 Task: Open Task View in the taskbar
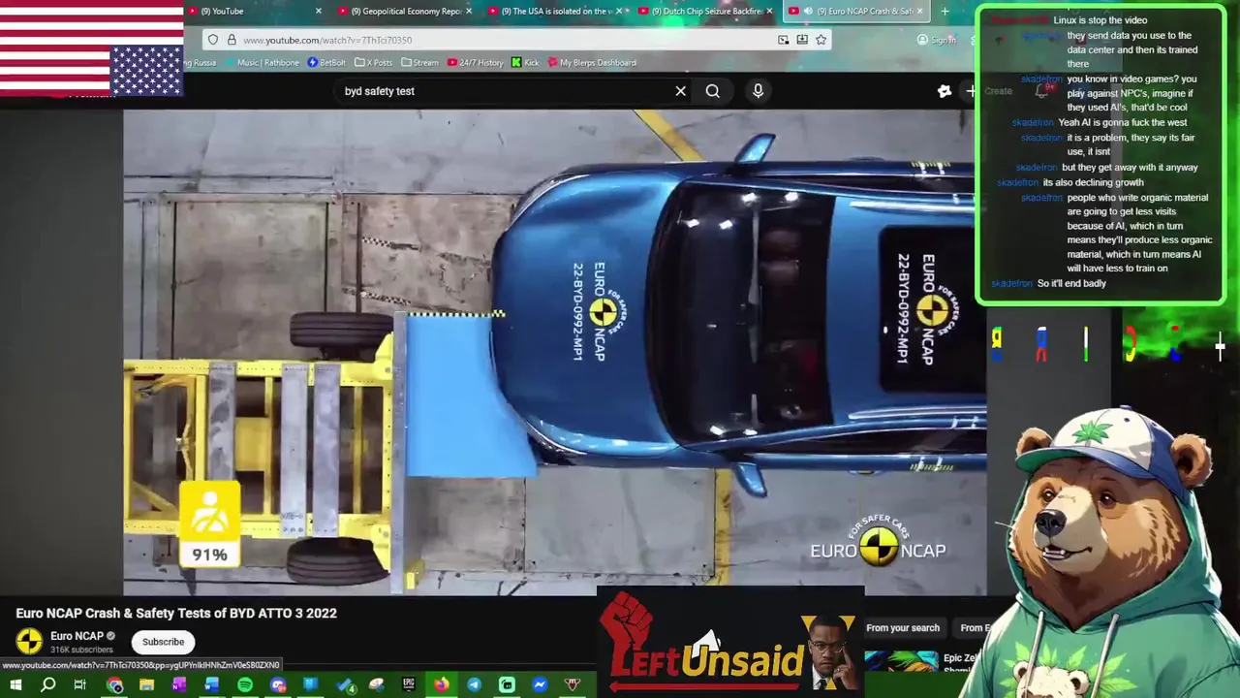click(80, 685)
